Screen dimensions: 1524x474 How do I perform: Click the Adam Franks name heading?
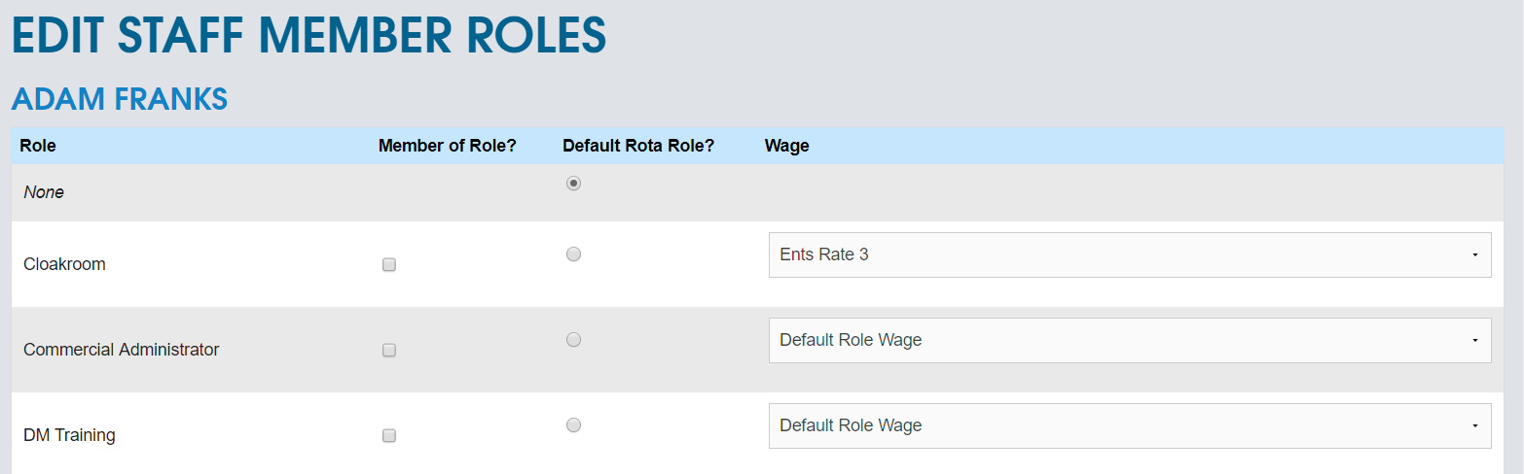119,98
